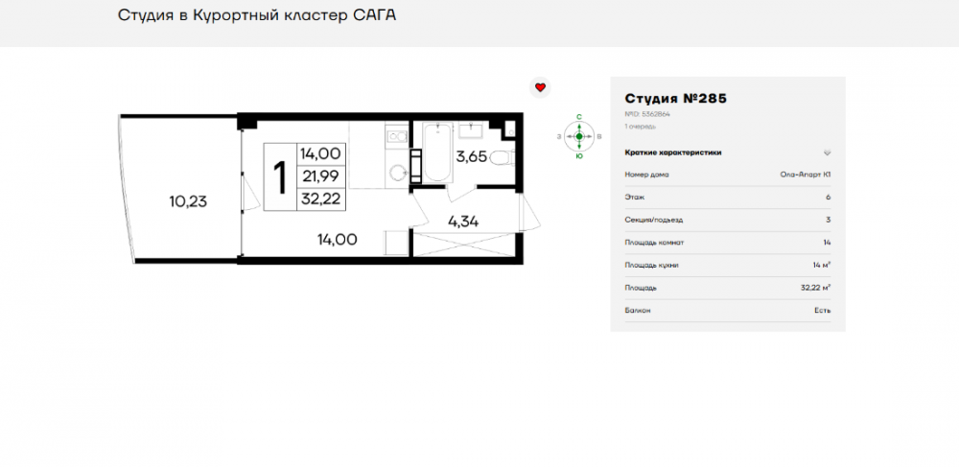Collapse the Краткие характеристики section chevron
The image size is (959, 467).
(x=827, y=152)
